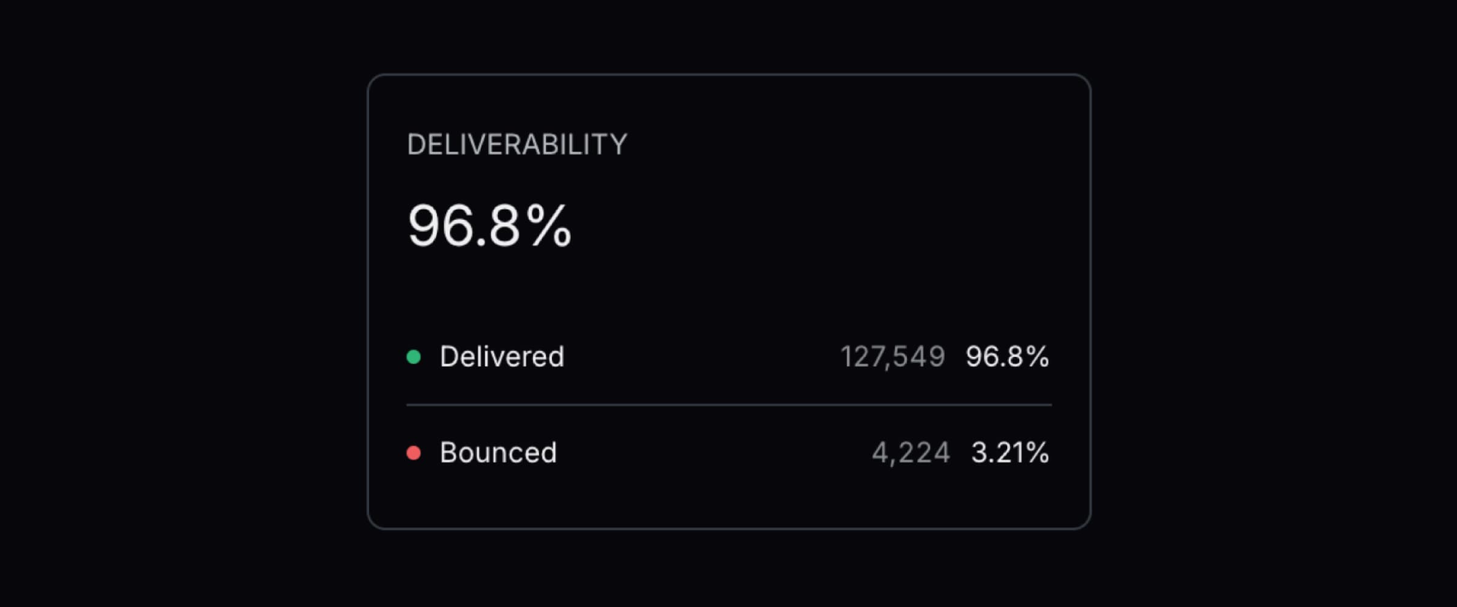
Task: Click the green Delivered status dot
Action: coord(413,357)
